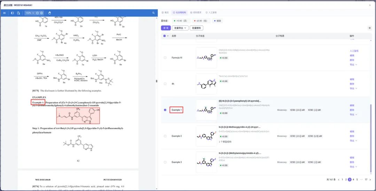376x191 pixels.
Task: Open the PDF search magnifier
Action: pos(154,13)
